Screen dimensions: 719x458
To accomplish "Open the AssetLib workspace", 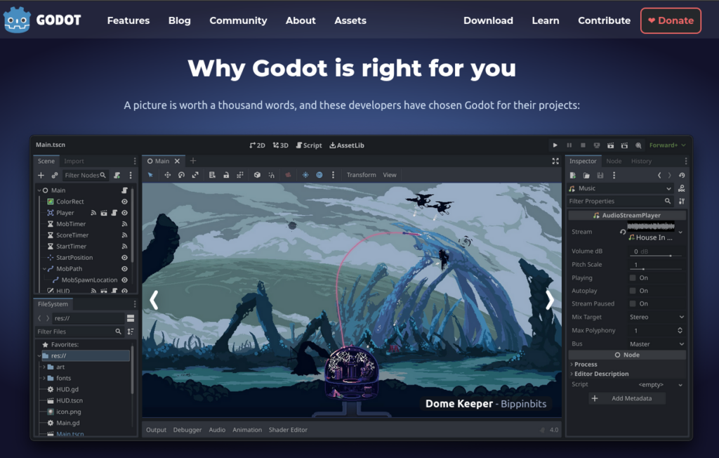I will tap(347, 145).
